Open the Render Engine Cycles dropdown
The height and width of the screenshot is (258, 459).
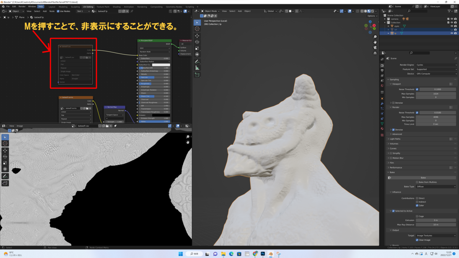[x=436, y=65]
